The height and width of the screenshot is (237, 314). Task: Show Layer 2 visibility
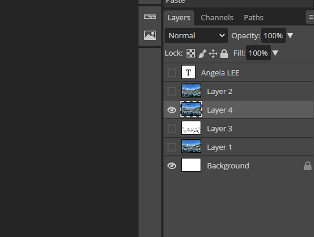[172, 92]
